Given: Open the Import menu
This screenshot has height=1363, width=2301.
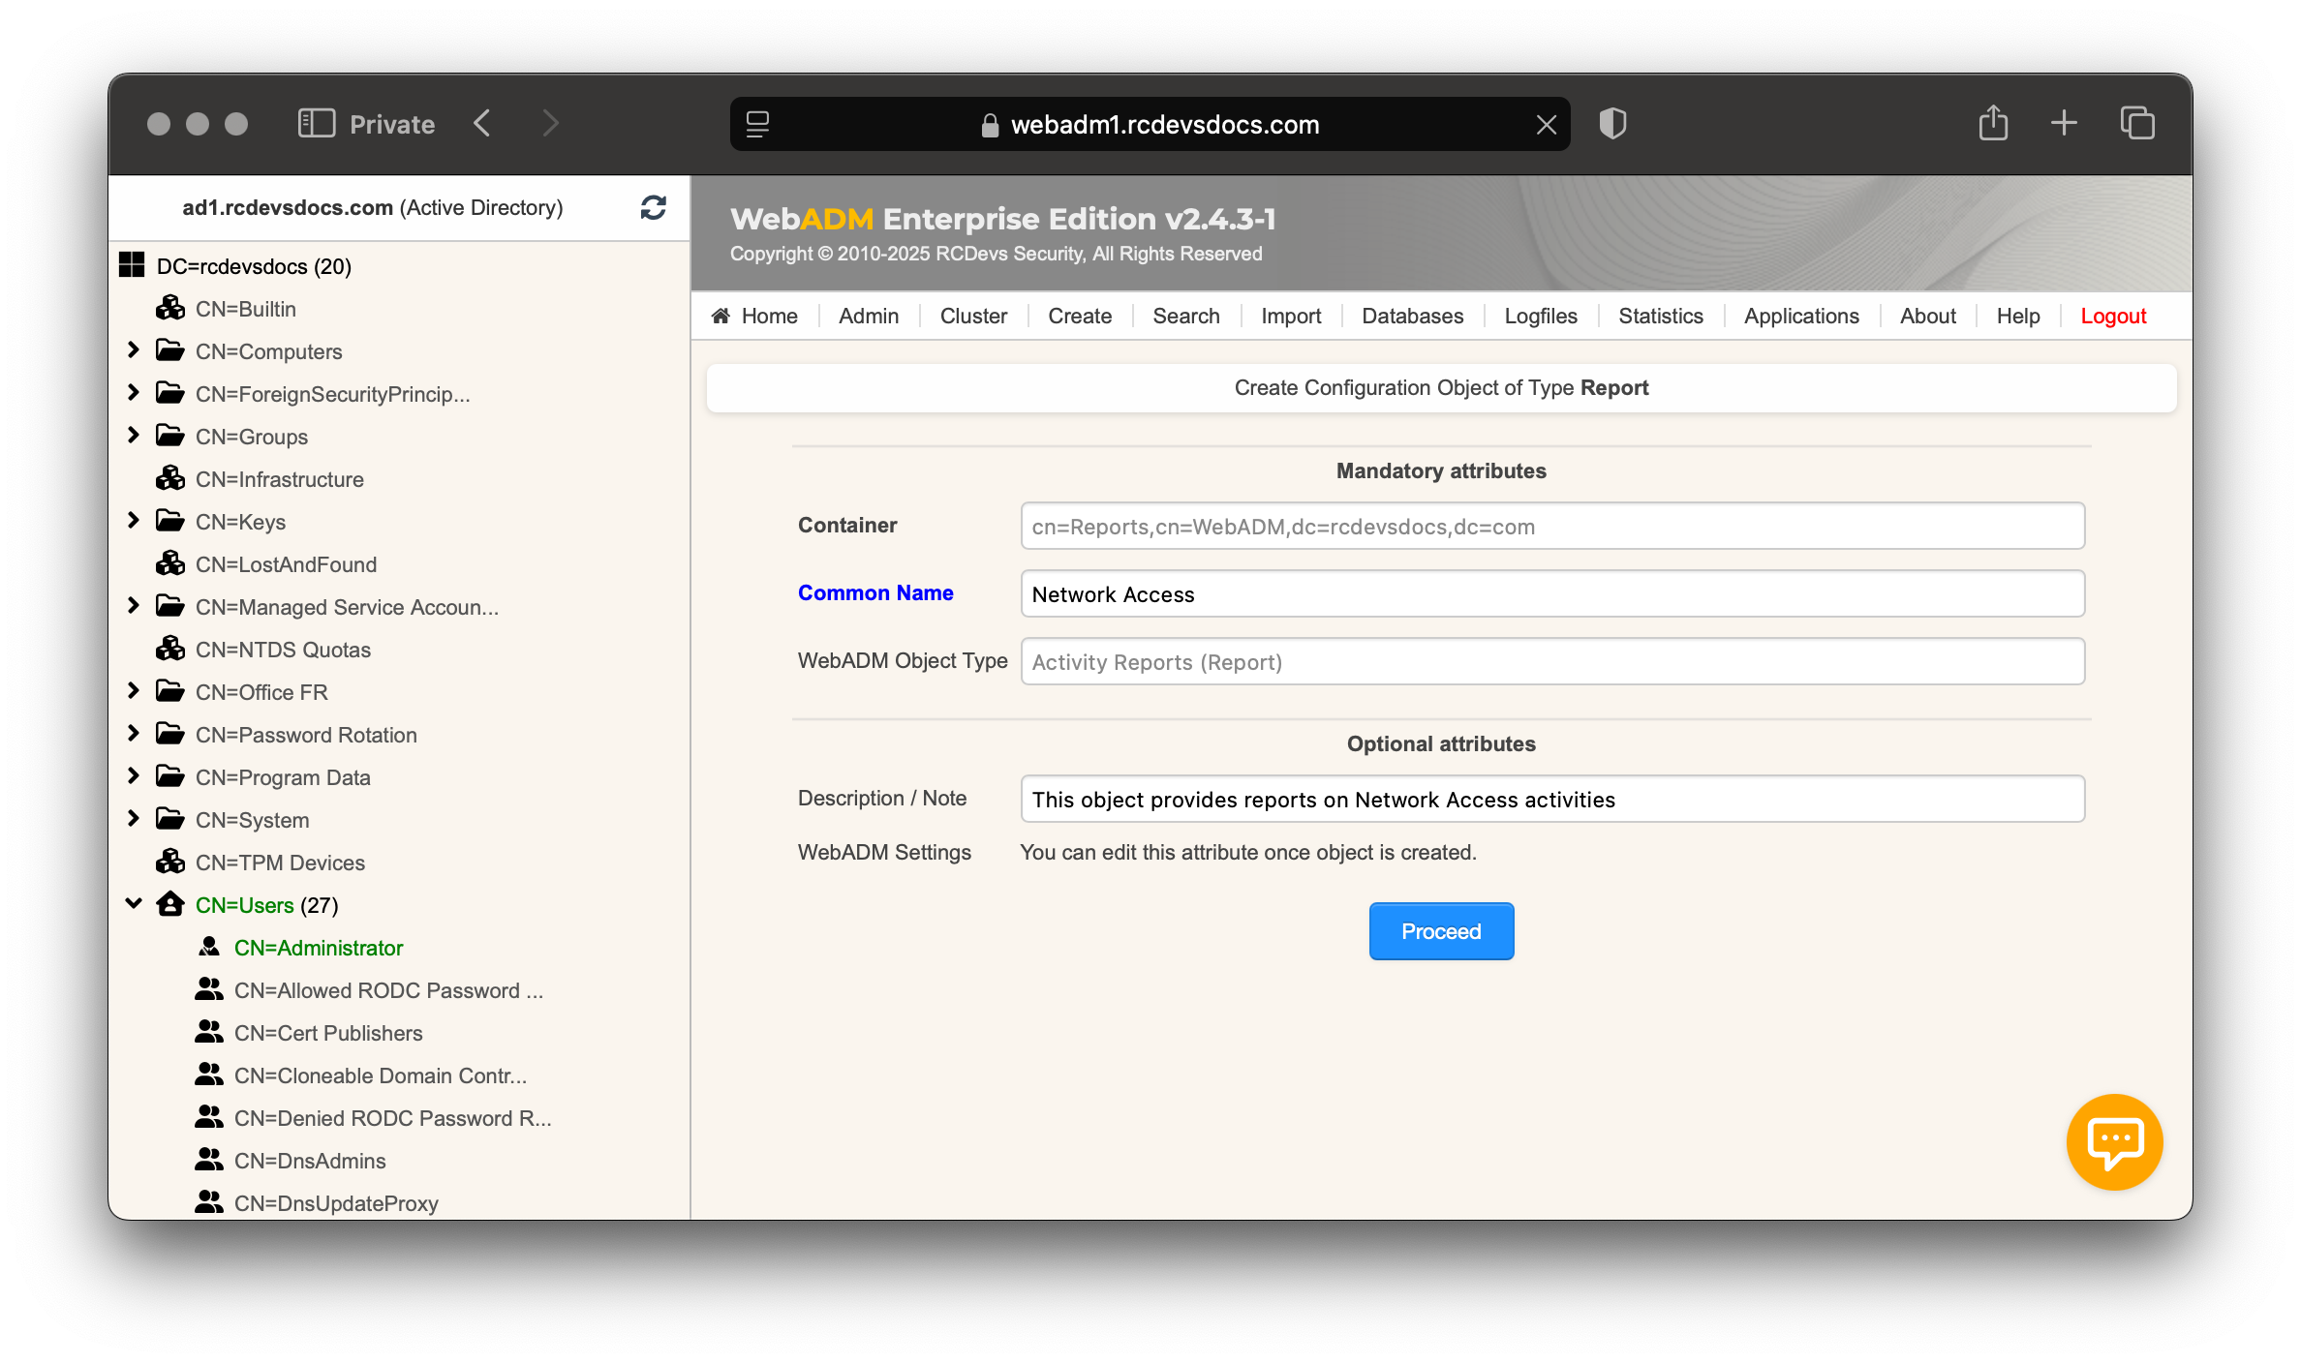Looking at the screenshot, I should tap(1291, 316).
